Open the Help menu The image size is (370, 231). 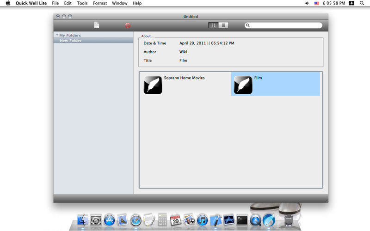tap(137, 3)
